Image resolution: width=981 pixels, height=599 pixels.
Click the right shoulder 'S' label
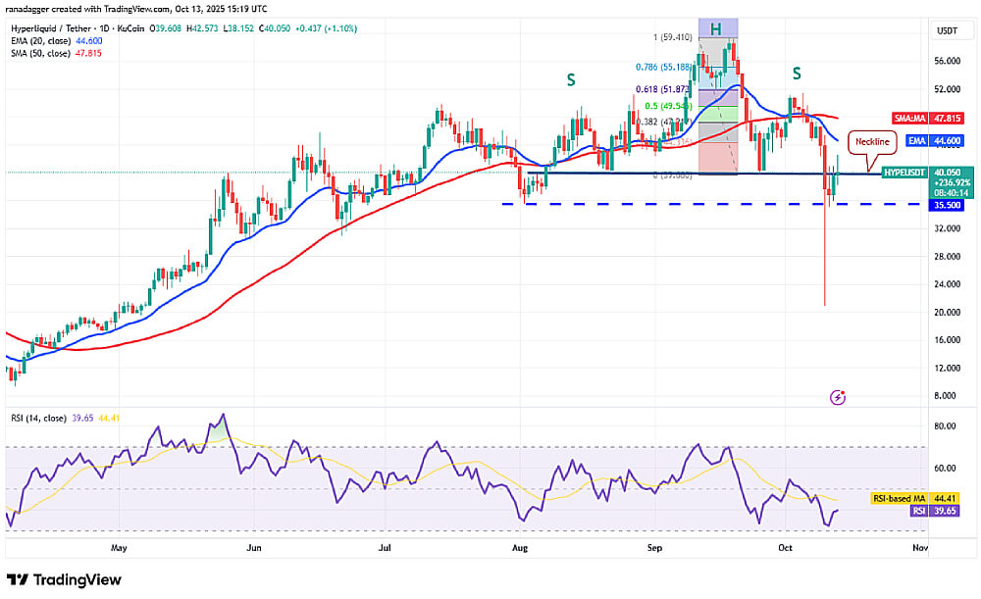tap(798, 74)
